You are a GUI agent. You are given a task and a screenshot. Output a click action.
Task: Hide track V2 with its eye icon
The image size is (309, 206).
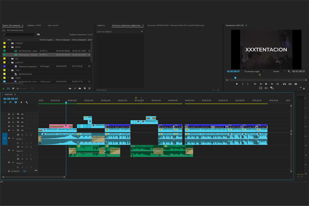click(x=22, y=126)
